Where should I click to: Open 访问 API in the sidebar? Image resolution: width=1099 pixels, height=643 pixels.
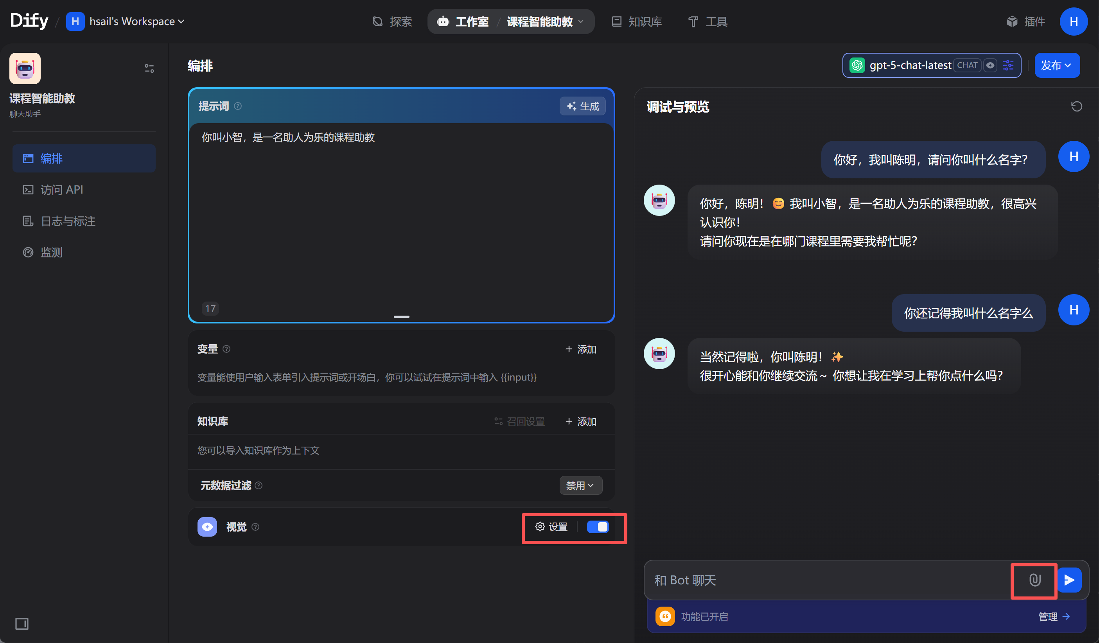coord(84,190)
